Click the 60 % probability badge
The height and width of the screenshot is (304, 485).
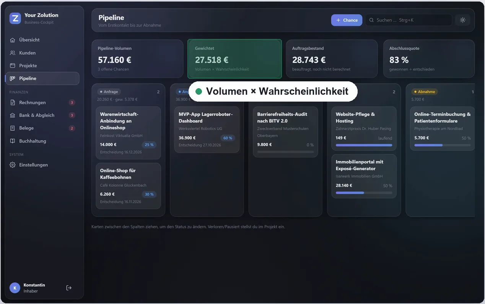pos(228,138)
